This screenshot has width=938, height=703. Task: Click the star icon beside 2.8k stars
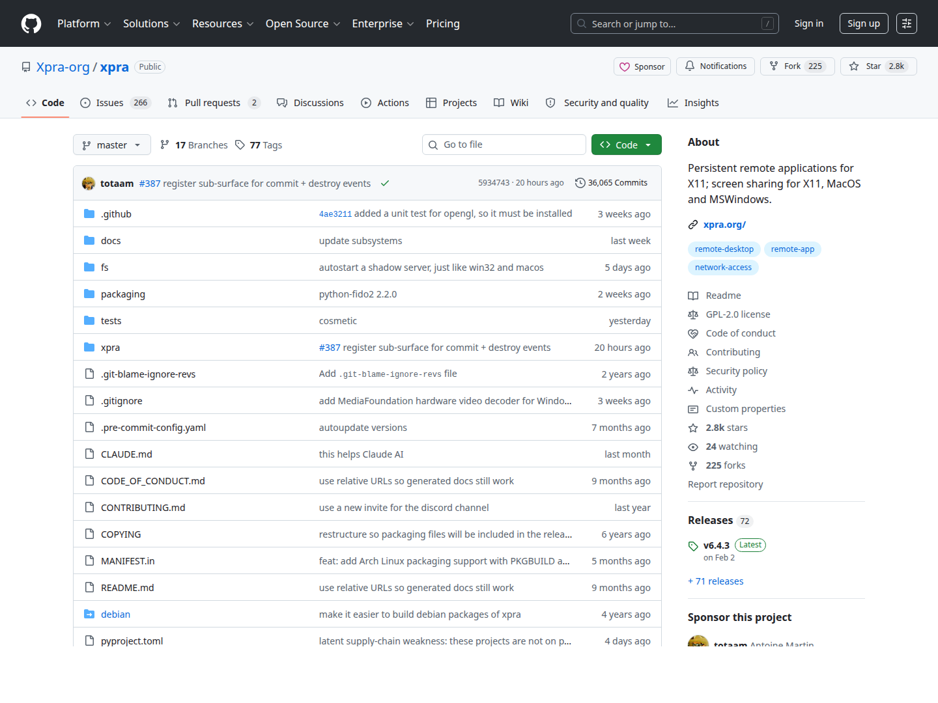point(693,428)
